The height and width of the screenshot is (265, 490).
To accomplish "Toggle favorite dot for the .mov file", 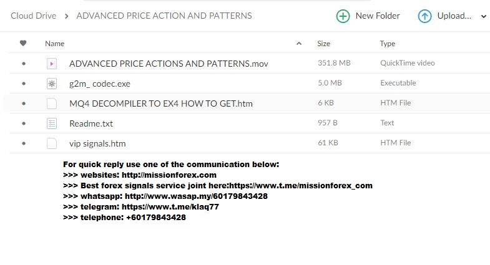I will tap(24, 64).
